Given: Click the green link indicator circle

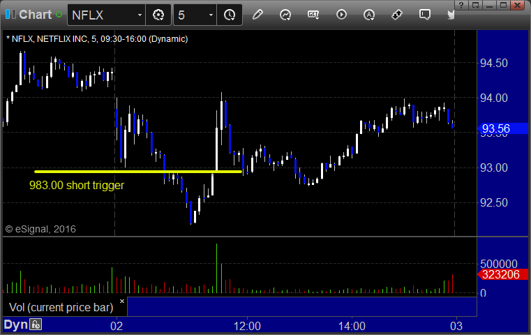Looking at the screenshot, I should [59, 15].
